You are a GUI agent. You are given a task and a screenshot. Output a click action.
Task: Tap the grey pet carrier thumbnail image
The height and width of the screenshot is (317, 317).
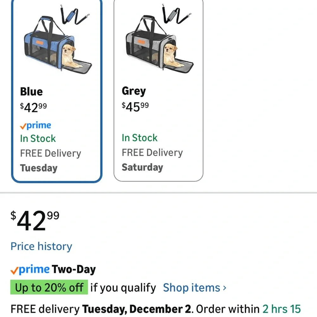coord(159,46)
